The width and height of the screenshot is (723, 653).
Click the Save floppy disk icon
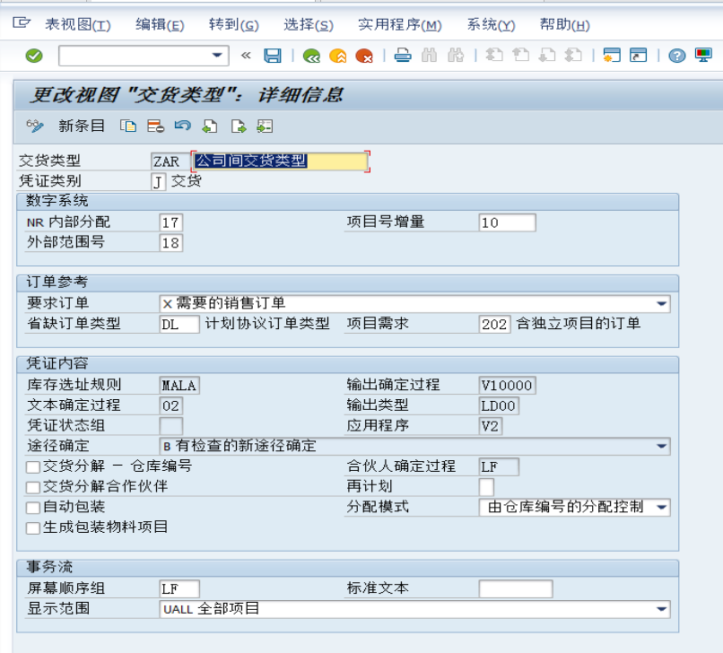[273, 56]
